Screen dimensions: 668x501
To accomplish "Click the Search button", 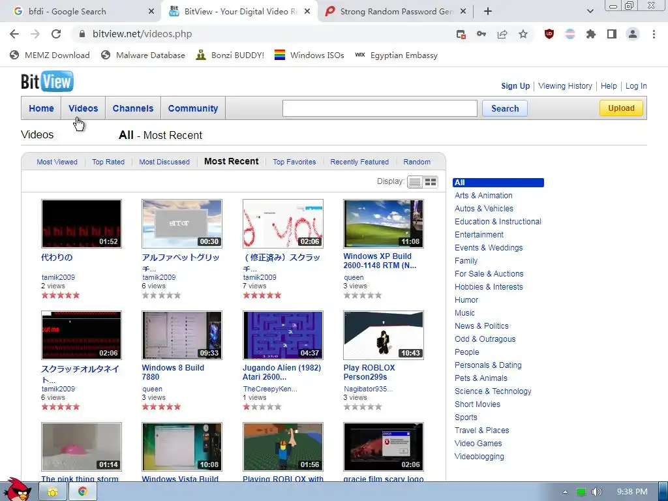I will point(505,108).
